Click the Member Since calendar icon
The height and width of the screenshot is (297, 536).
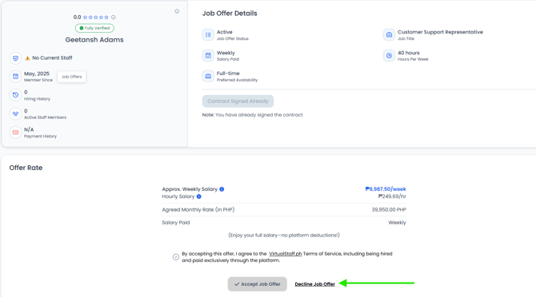point(15,77)
